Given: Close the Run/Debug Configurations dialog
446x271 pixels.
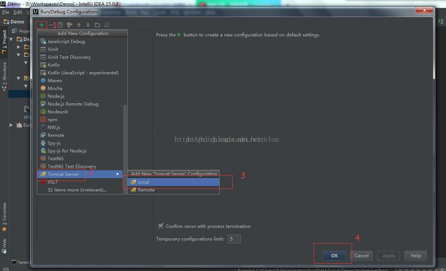Looking at the screenshot, I should 424,10.
